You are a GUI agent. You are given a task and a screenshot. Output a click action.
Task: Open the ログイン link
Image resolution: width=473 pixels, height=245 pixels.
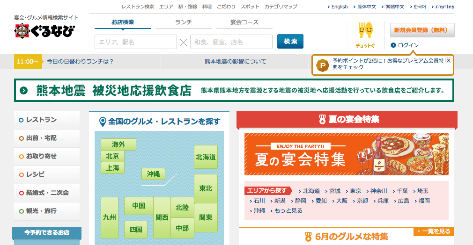(408, 45)
